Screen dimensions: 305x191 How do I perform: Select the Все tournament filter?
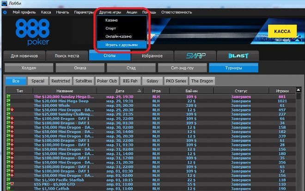pos(16,81)
